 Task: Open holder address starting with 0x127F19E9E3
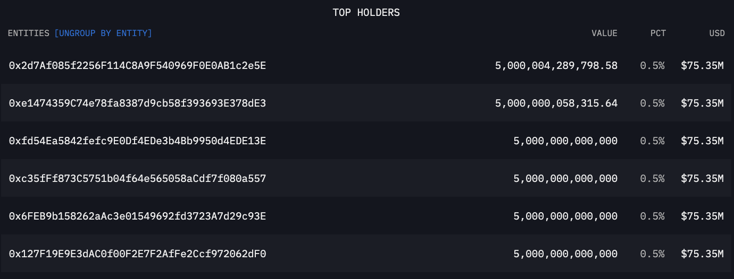point(137,254)
